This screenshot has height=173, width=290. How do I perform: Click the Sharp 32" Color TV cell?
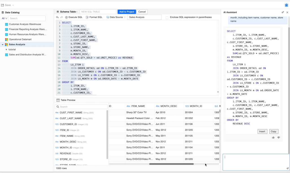tap(140, 112)
